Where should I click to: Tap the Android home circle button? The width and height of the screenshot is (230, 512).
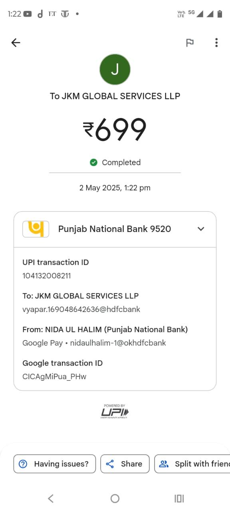(x=115, y=498)
